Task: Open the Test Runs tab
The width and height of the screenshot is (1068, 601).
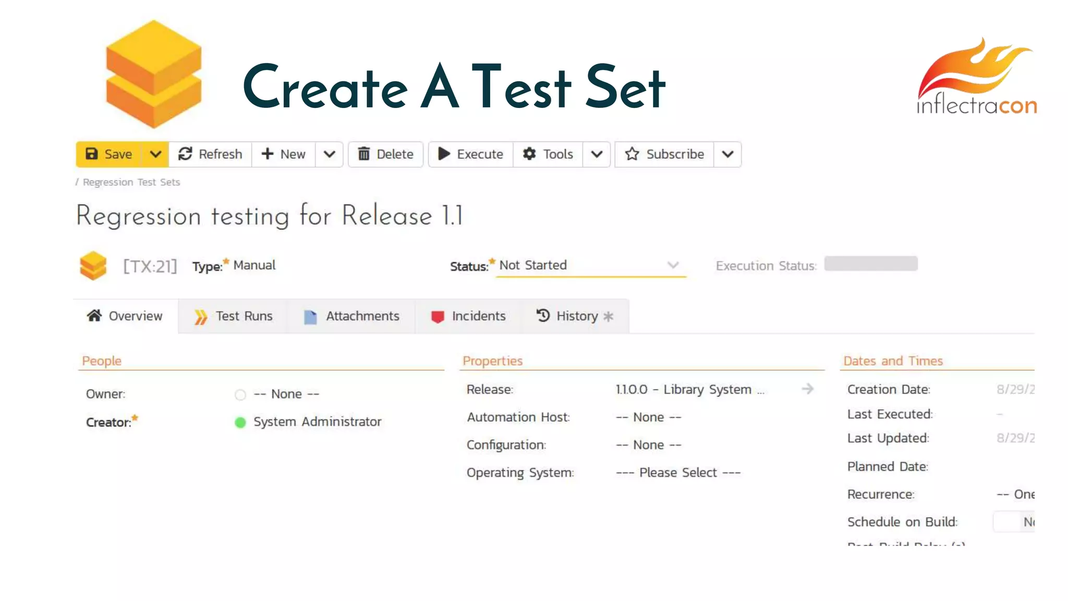Action: (233, 316)
